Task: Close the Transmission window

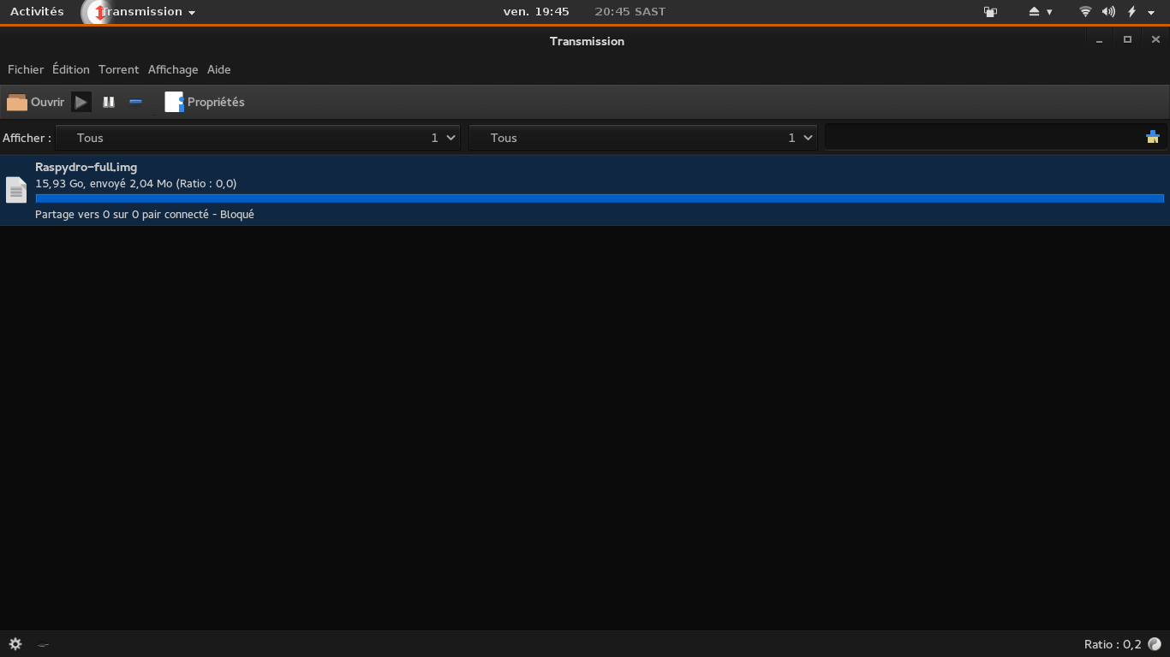Action: click(x=1155, y=40)
